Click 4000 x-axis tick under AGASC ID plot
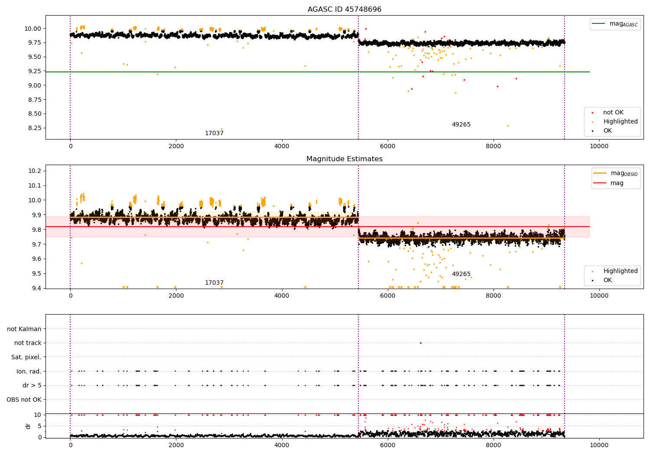Image resolution: width=650 pixels, height=455 pixels. pos(282,146)
